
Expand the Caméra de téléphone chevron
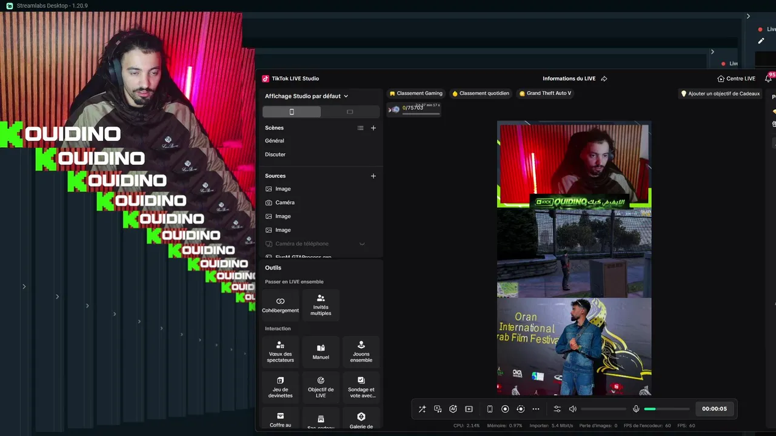coord(362,243)
